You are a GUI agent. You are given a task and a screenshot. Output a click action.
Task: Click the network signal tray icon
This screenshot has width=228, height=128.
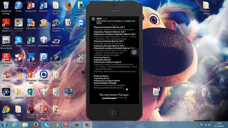point(206,125)
